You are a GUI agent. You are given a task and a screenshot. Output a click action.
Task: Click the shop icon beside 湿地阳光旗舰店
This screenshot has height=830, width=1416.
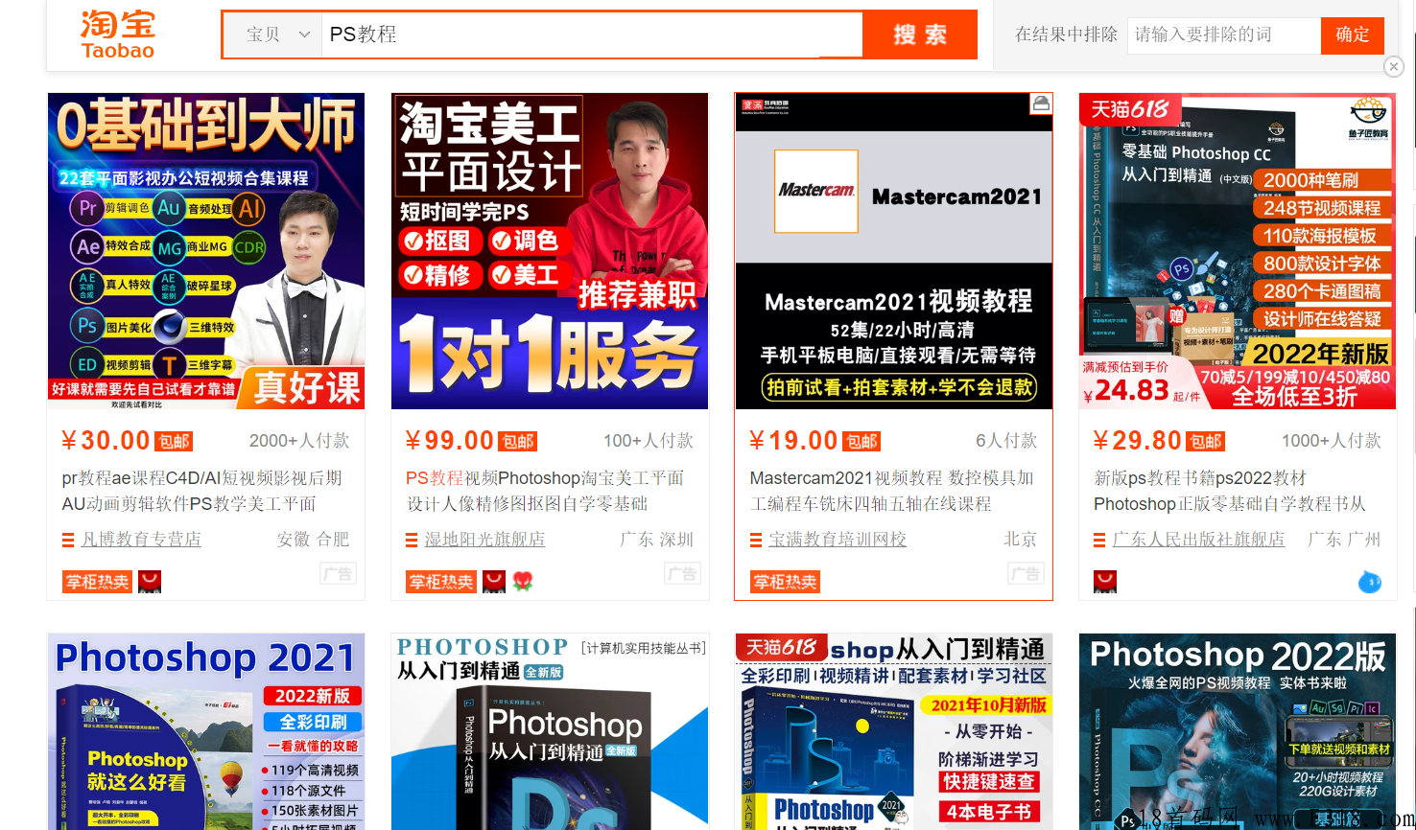pyautogui.click(x=412, y=541)
